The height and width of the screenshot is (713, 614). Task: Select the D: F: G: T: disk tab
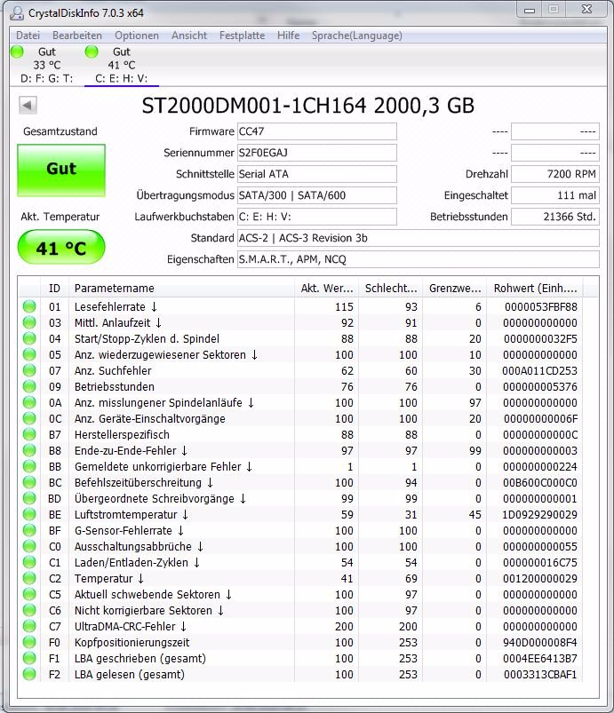[x=46, y=65]
